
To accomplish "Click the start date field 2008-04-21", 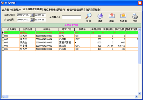I will (23, 15).
